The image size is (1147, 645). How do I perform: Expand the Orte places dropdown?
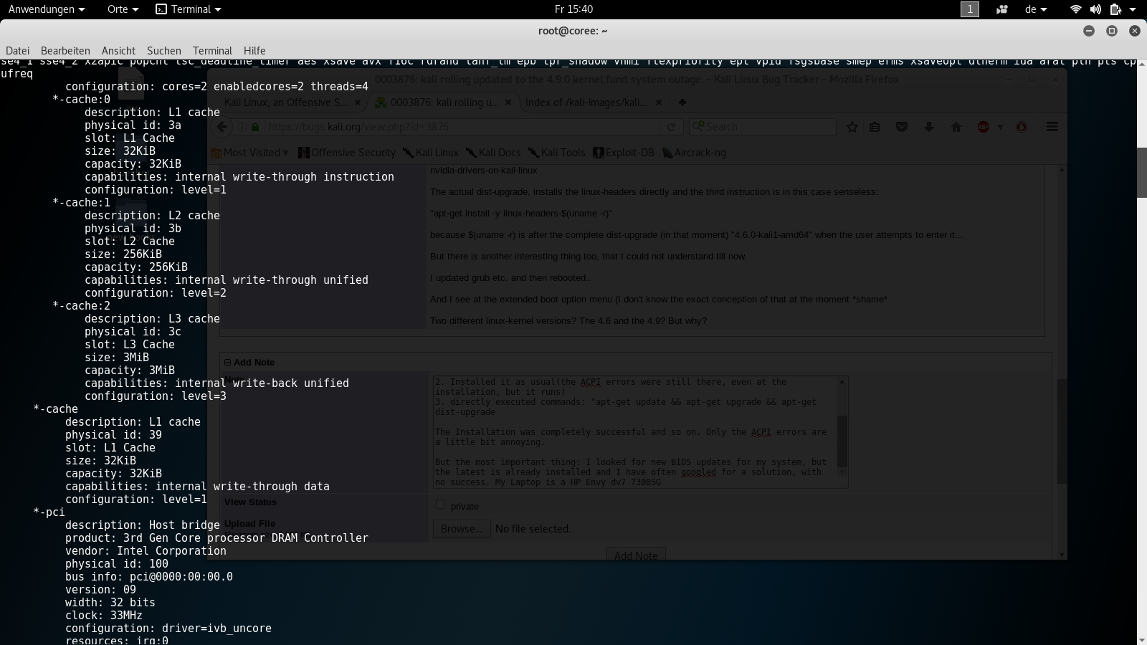122,9
